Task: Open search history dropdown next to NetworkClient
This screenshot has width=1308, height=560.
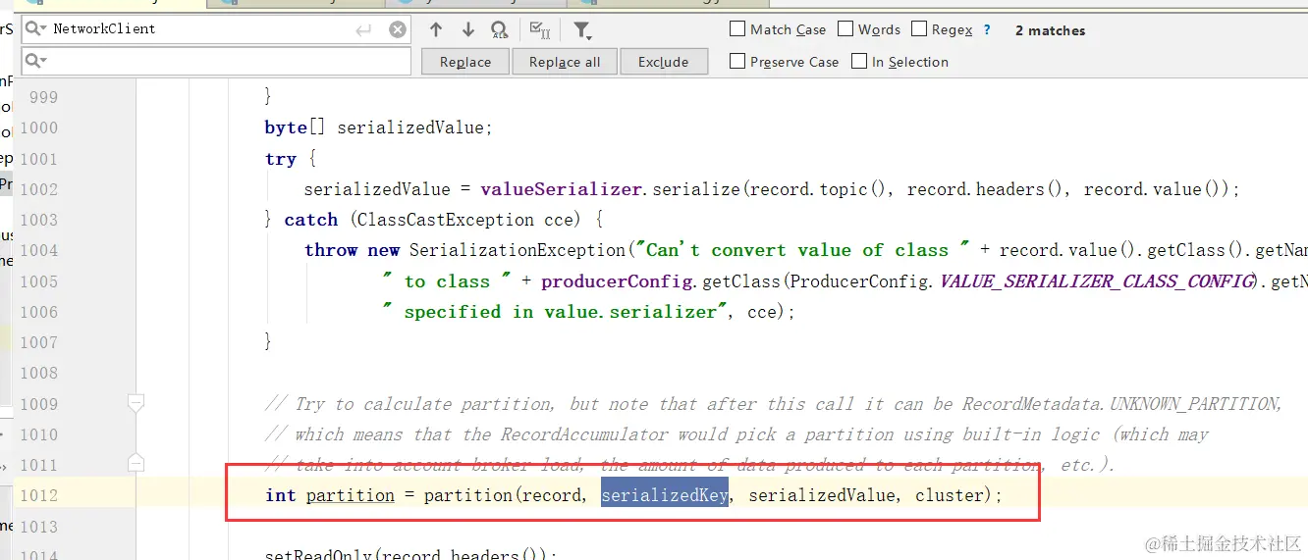Action: point(35,29)
